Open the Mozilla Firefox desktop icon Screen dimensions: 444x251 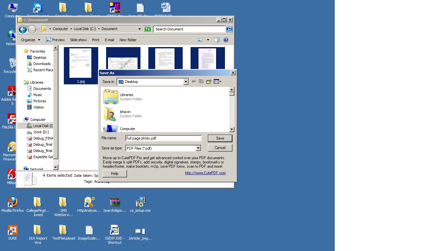12,205
